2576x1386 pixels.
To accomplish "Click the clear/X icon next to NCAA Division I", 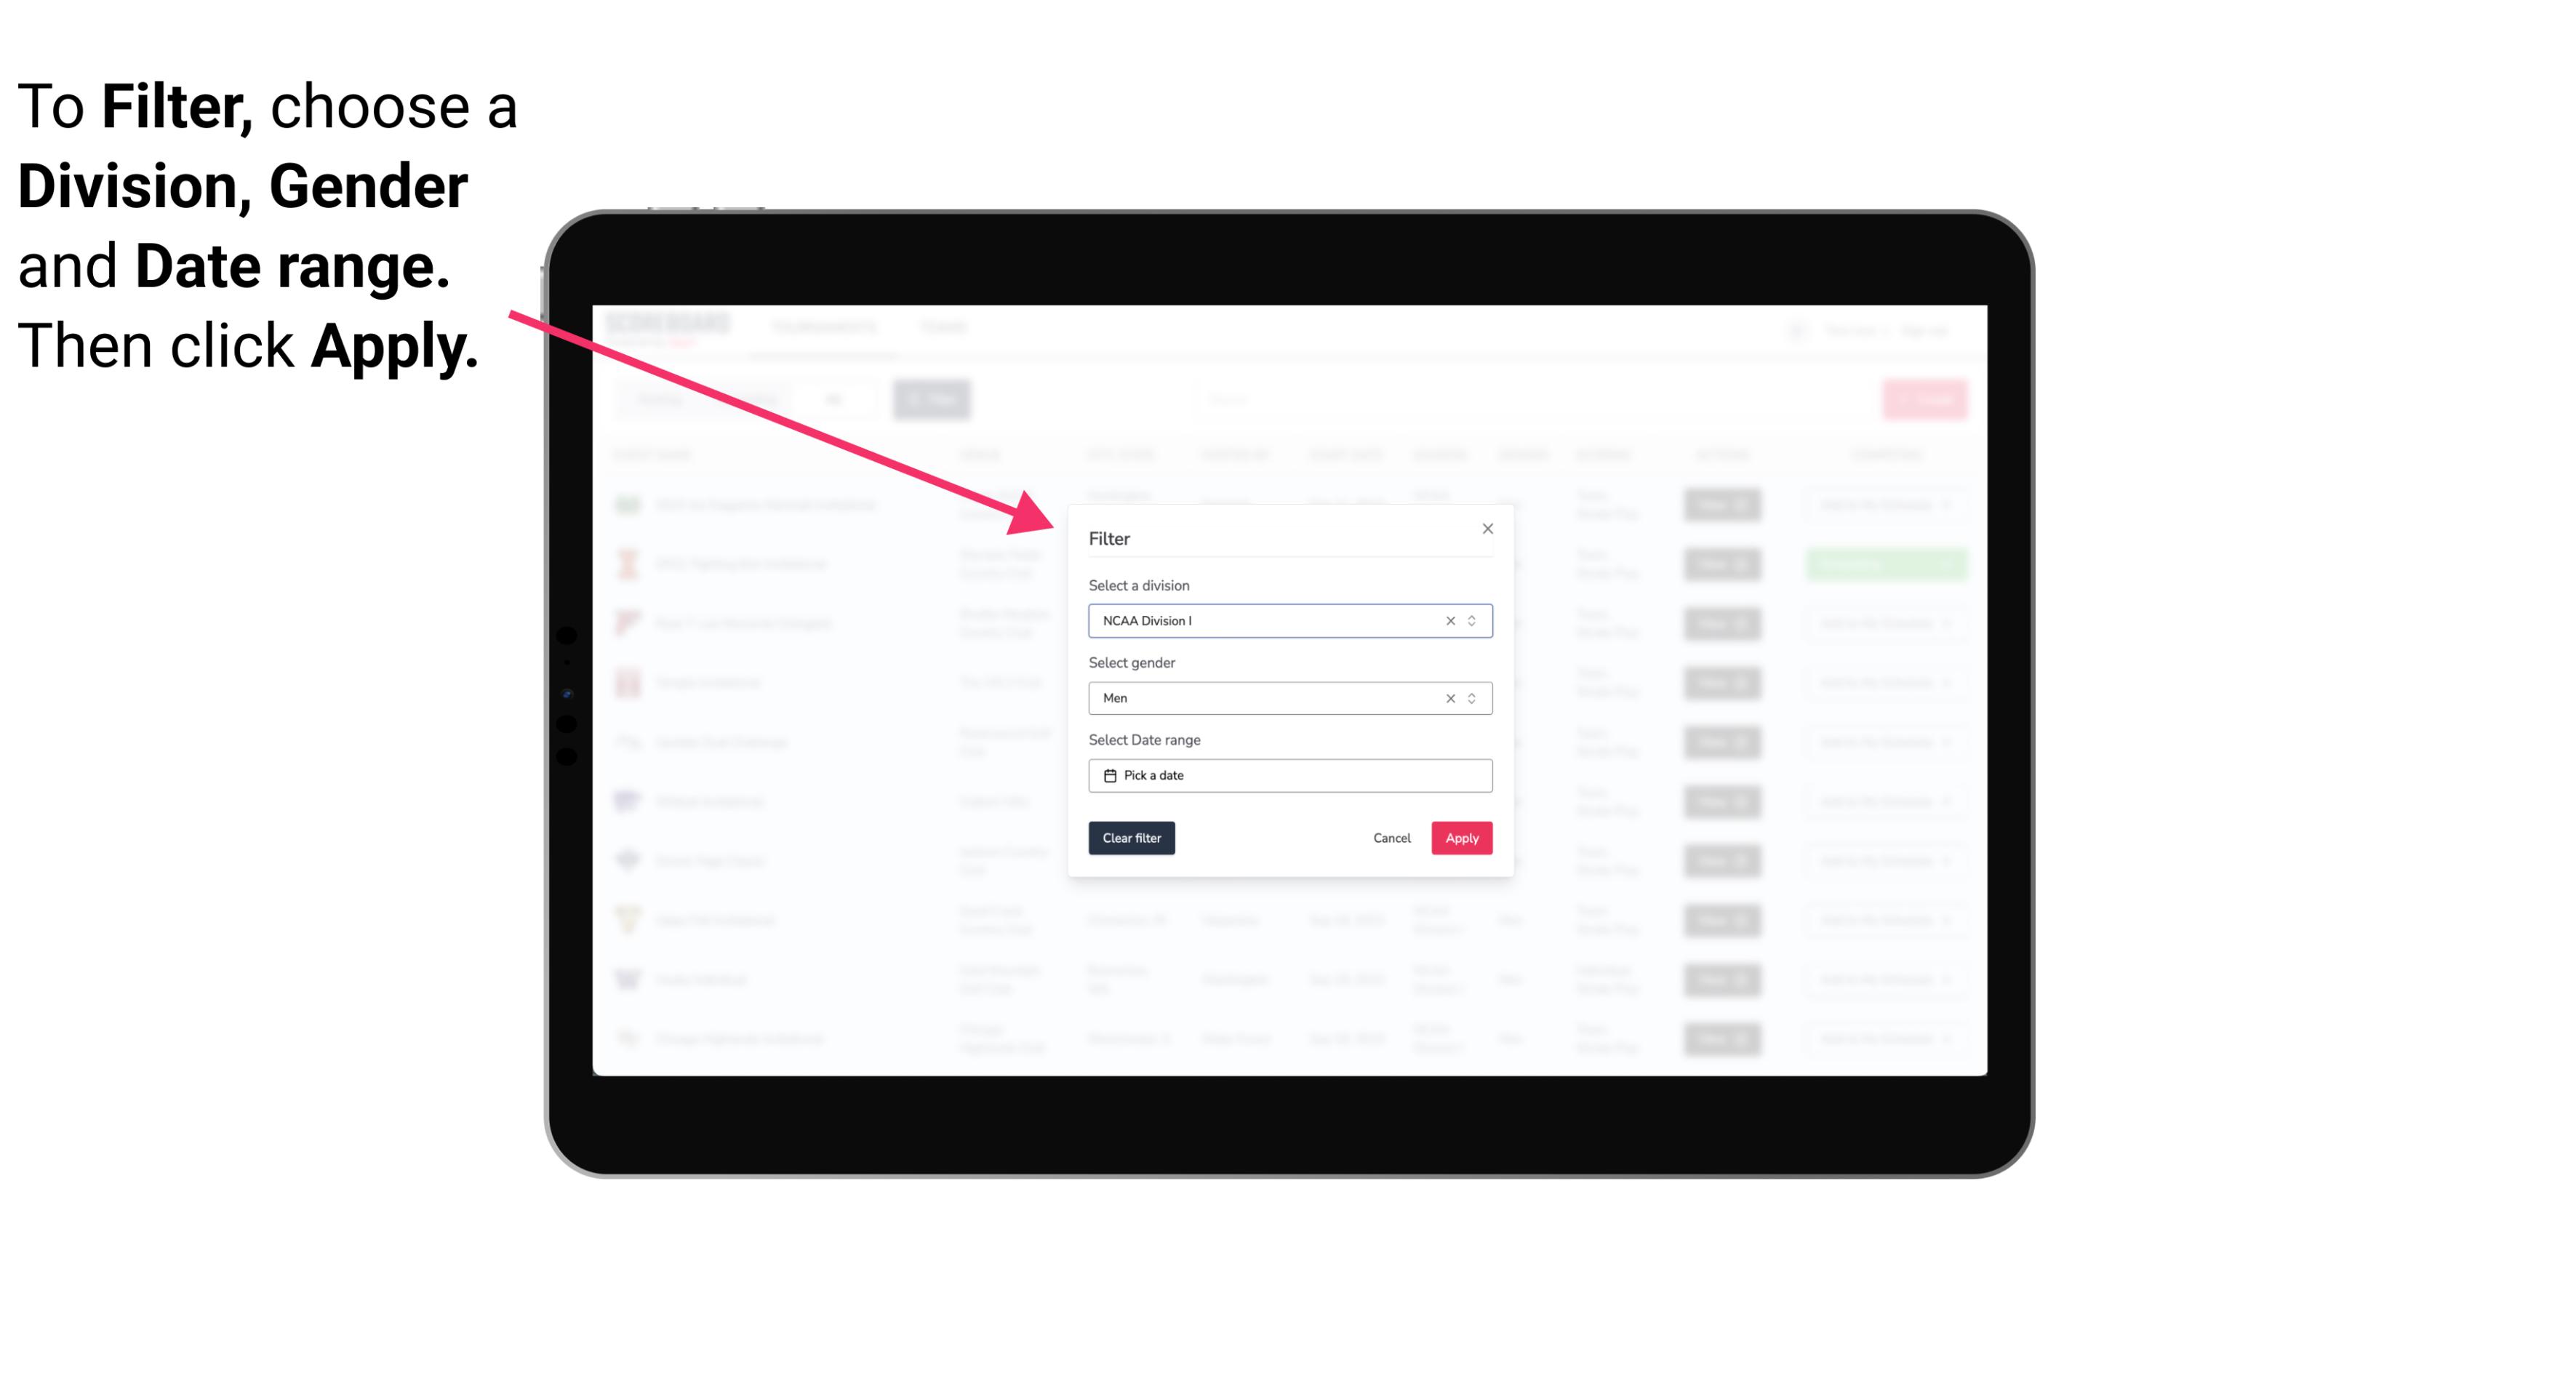I will pos(1446,621).
